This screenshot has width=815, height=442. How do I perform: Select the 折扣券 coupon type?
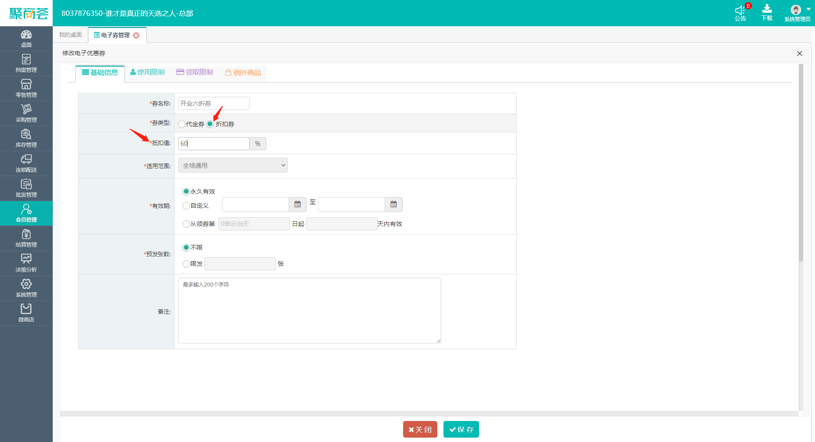tap(210, 124)
